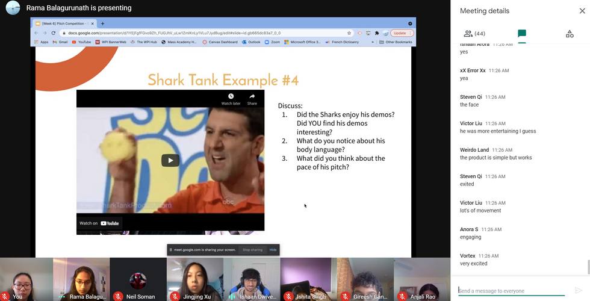Click the Chrome menu dots on Update
The width and height of the screenshot is (590, 301).
coord(411,33)
